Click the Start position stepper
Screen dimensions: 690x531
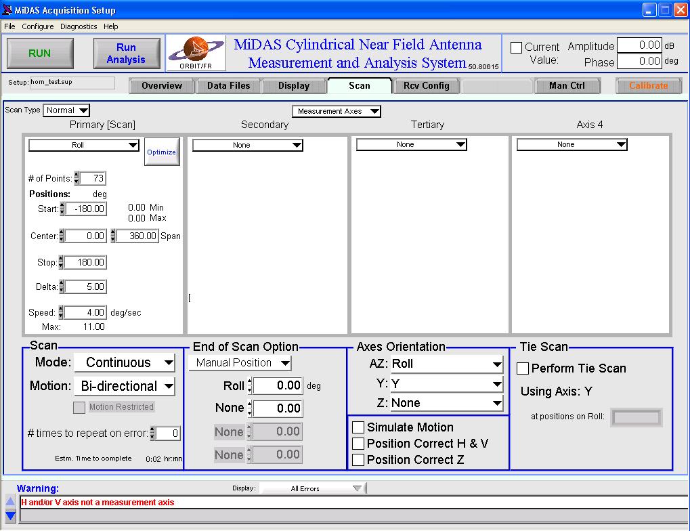pos(62,209)
